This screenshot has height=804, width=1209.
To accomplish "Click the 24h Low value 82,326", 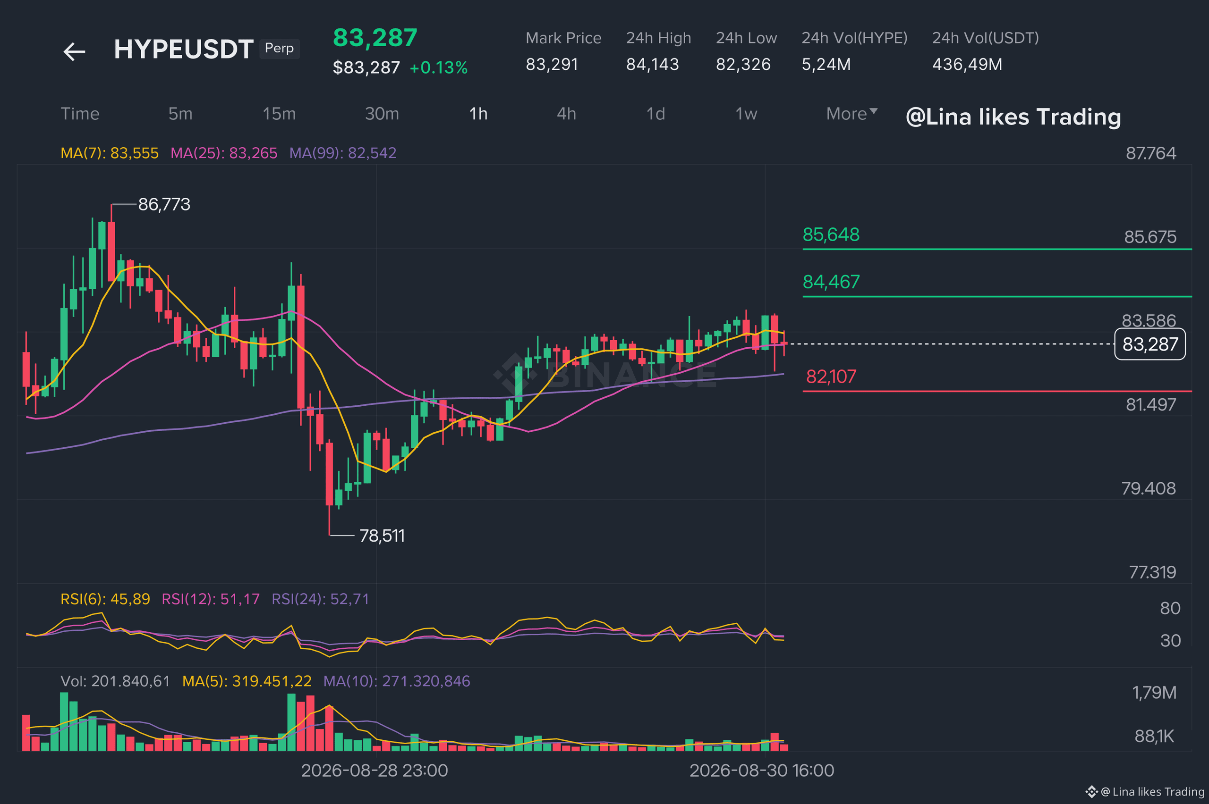I will pos(743,65).
